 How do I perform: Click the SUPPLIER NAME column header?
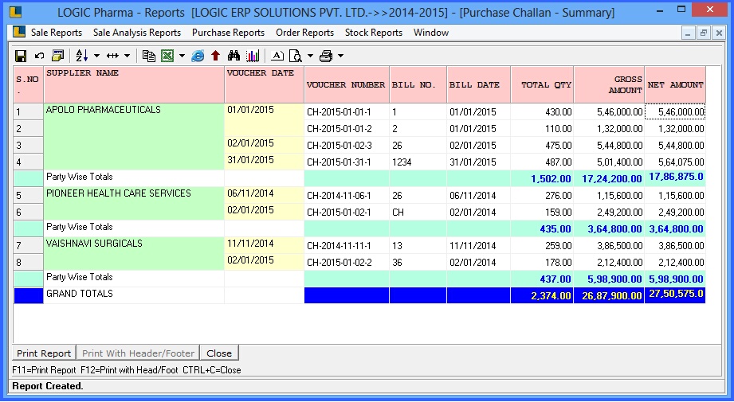[x=134, y=84]
